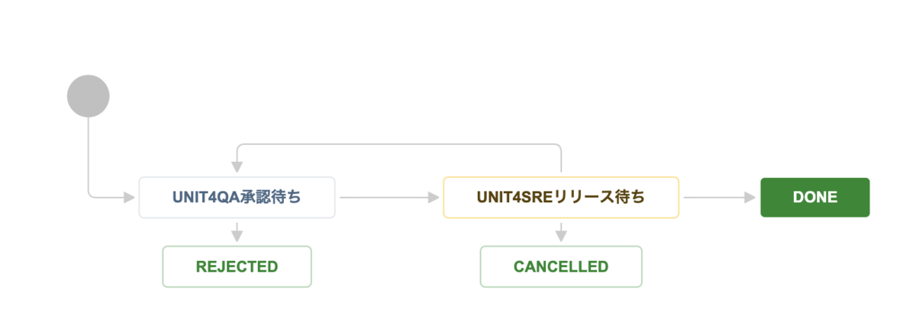Viewport: 916px width, 329px height.
Task: Select transition line between UNIT4QA and UNIT4SRE boxes
Action: click(x=382, y=197)
